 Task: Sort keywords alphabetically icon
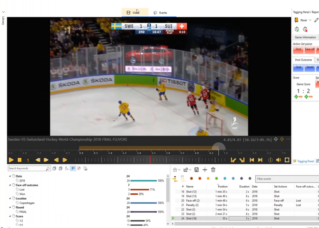(x=67, y=169)
